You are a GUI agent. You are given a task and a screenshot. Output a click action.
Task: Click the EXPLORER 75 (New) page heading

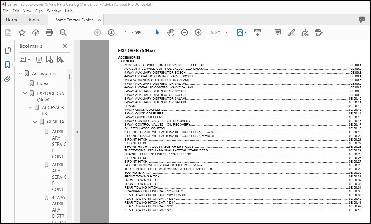[136, 51]
